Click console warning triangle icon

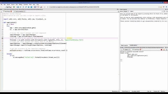click(x=164, y=50)
